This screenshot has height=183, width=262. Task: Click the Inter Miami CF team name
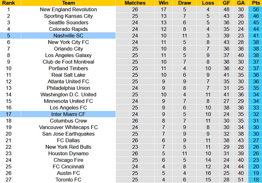[x=68, y=114]
